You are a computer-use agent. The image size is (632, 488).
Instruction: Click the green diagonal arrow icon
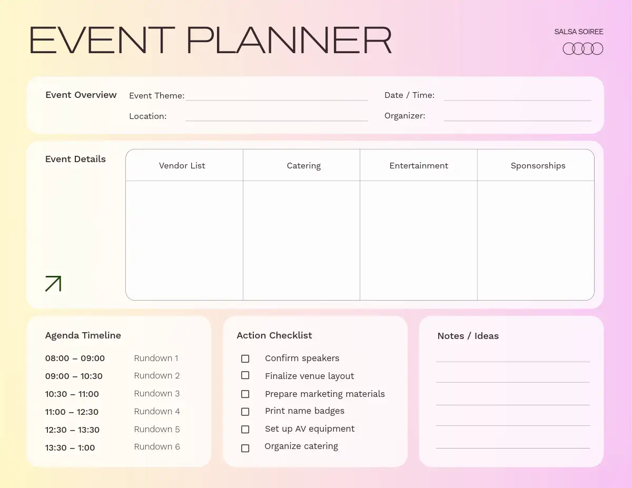point(53,283)
